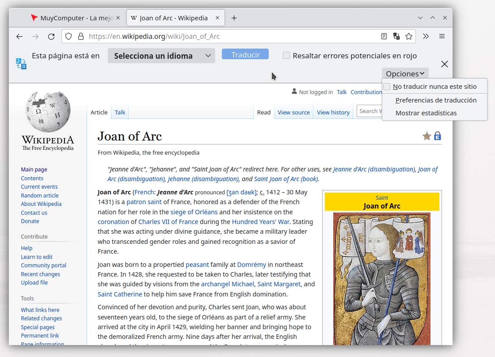Check No traducir nunca este sitio
The height and width of the screenshot is (357, 495).
387,87
